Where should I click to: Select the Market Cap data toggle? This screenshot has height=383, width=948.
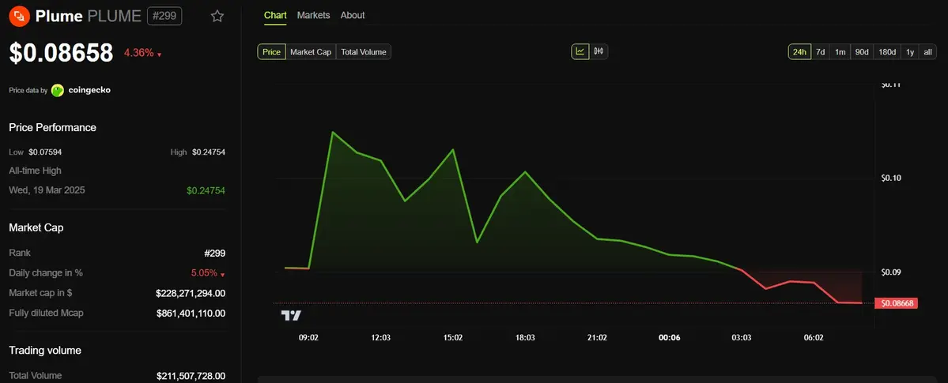tap(311, 52)
